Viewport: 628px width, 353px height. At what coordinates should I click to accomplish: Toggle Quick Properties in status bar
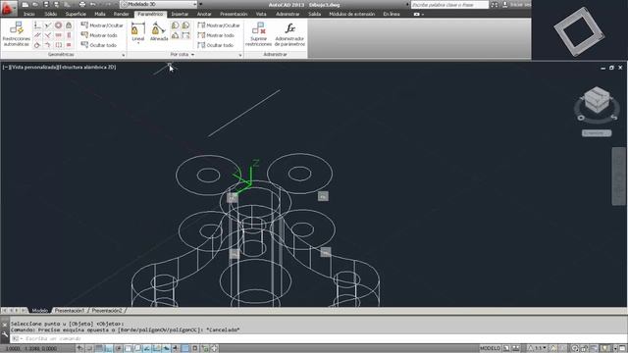(x=195, y=349)
